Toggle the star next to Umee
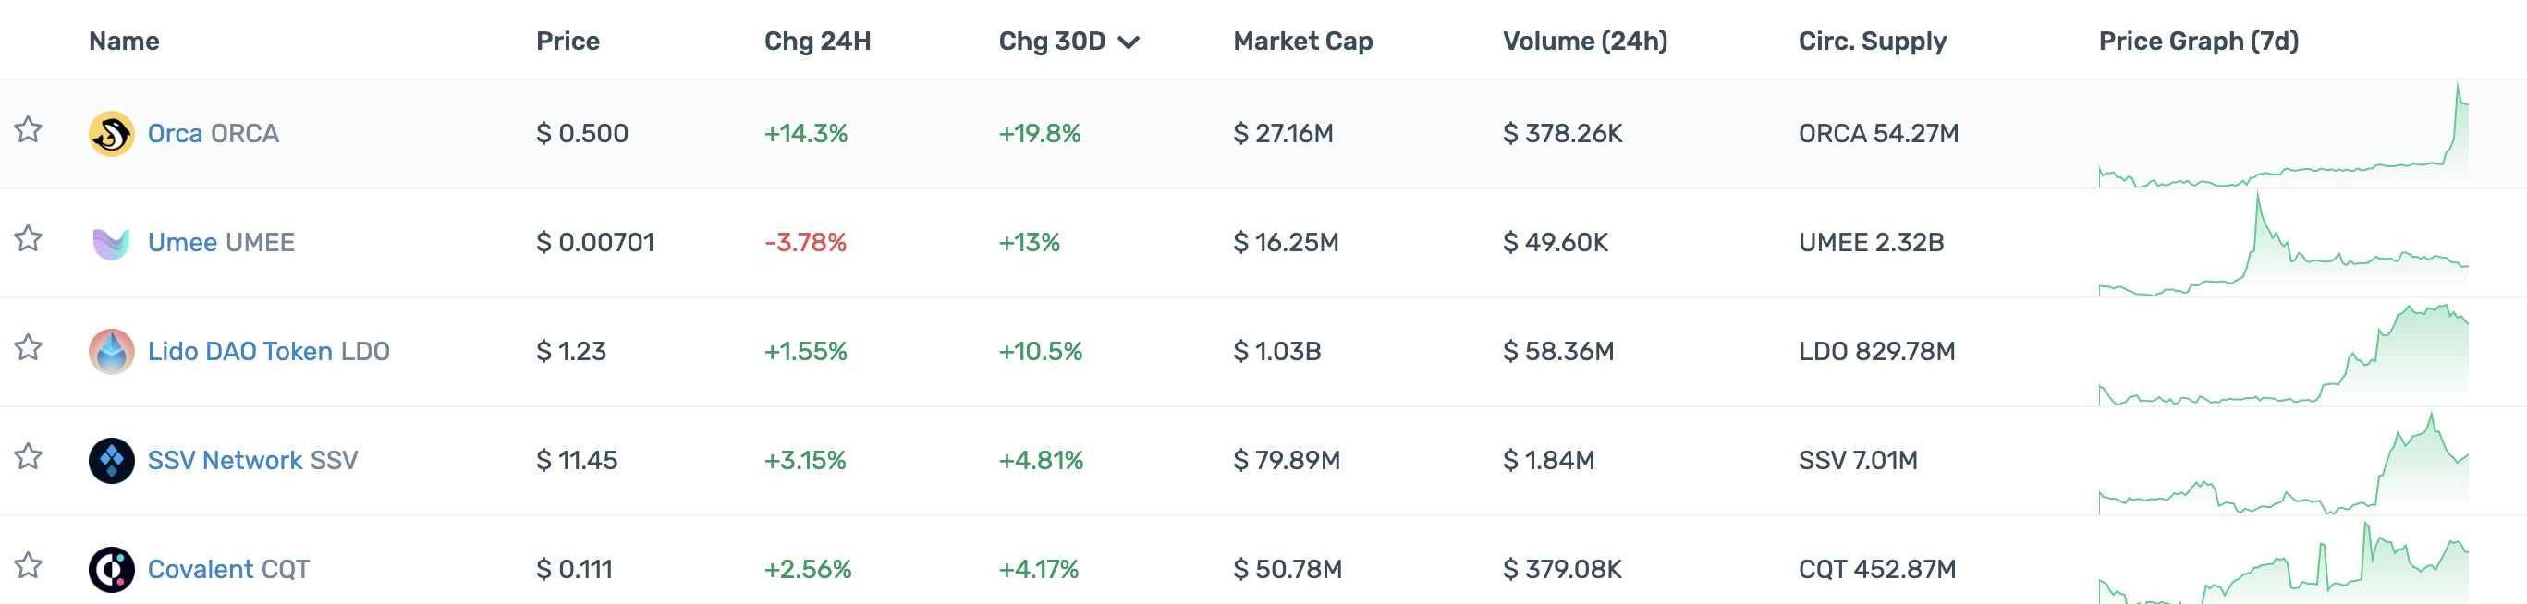Viewport: 2527px width, 604px height. point(29,238)
